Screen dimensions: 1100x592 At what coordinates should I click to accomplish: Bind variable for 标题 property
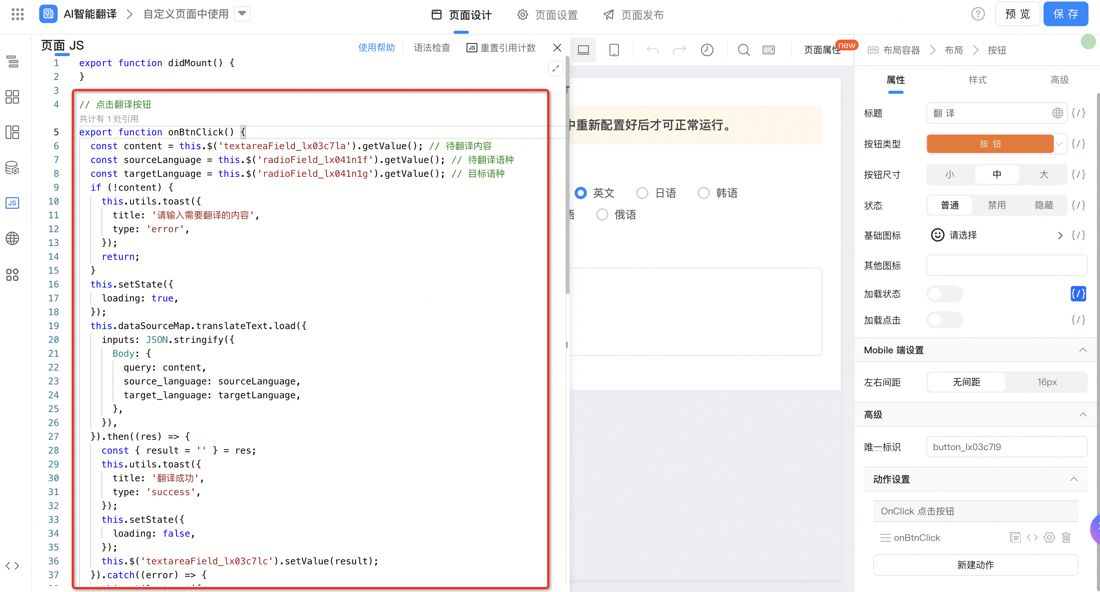(x=1078, y=113)
